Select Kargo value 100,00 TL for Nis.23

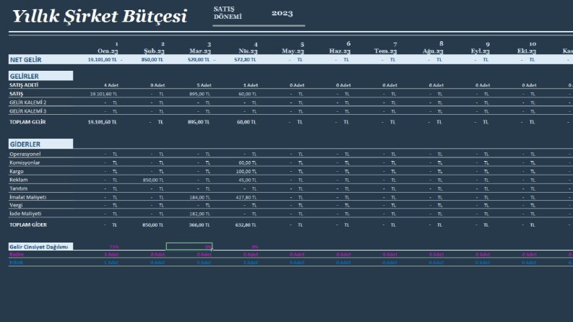(246, 172)
